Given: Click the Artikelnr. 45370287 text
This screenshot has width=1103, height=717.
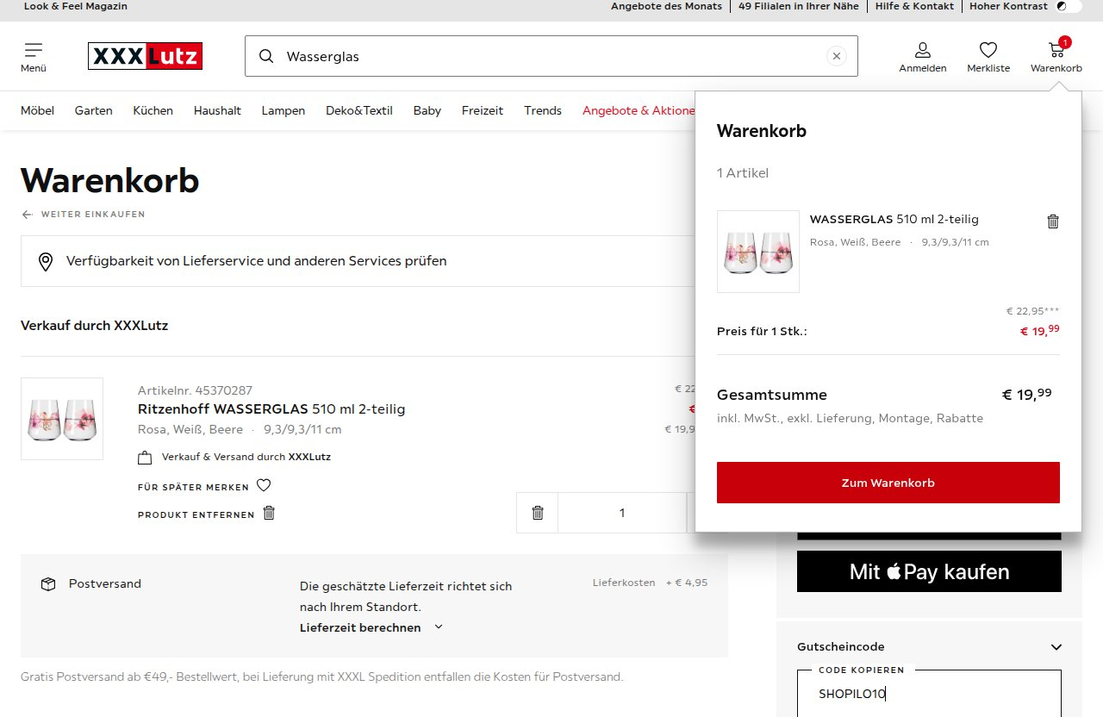Looking at the screenshot, I should pos(195,390).
